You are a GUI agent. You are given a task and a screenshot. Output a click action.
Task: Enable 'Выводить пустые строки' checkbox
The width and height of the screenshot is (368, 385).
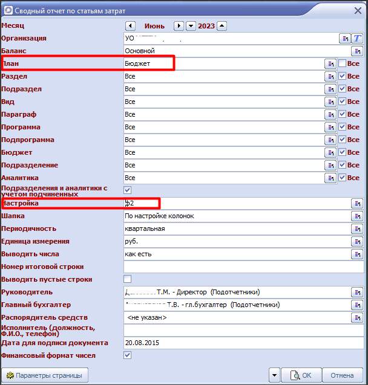click(127, 279)
